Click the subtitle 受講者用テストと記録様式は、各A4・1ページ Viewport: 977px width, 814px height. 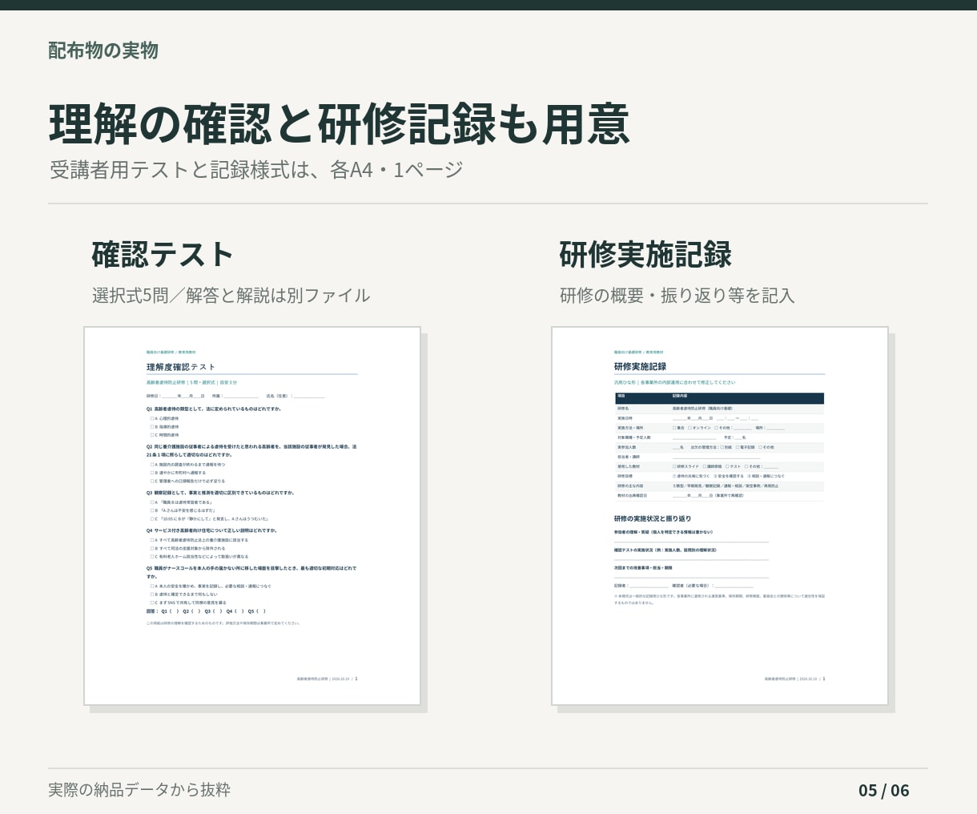256,170
